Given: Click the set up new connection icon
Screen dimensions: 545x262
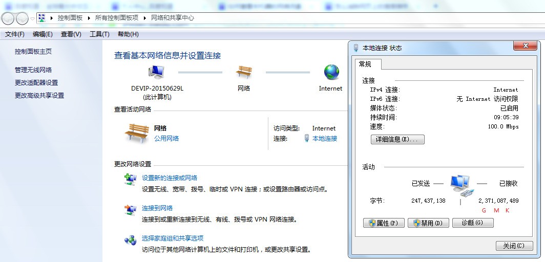Looking at the screenshot, I should (x=130, y=179).
